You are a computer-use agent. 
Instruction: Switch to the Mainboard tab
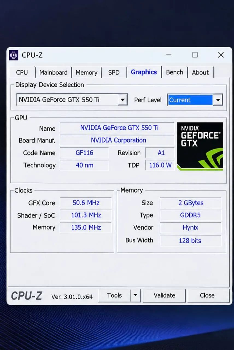(53, 72)
